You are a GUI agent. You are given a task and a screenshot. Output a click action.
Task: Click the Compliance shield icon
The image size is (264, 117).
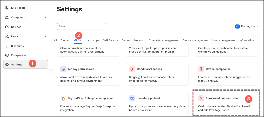tap(7, 55)
